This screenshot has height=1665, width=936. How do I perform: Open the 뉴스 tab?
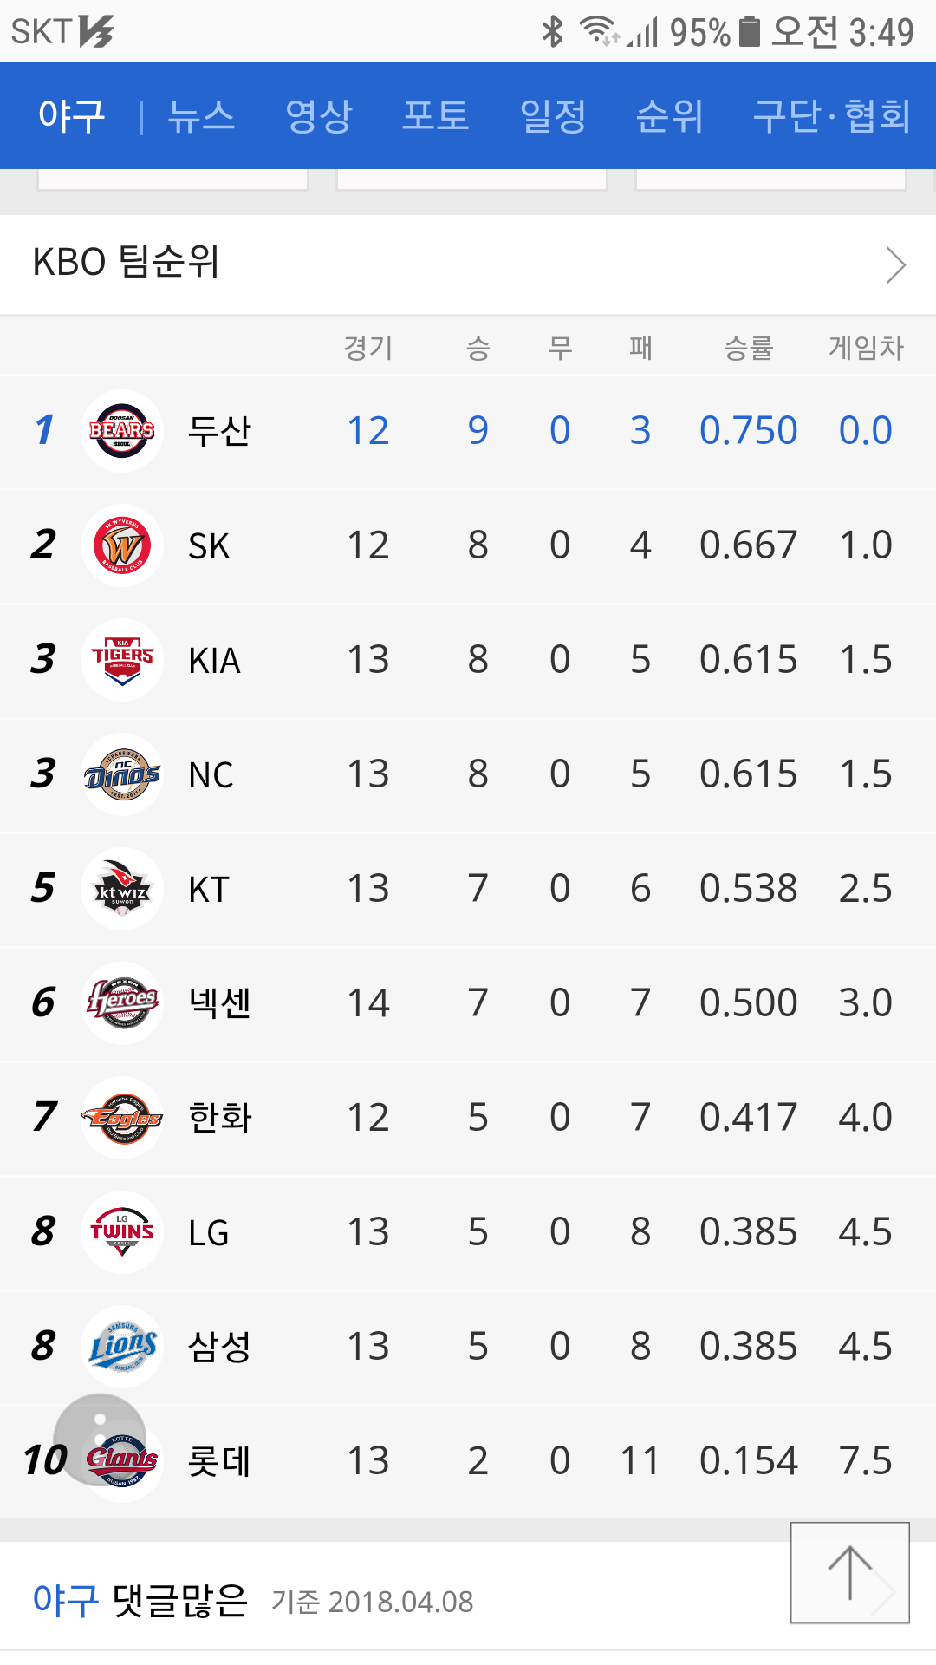[x=201, y=116]
